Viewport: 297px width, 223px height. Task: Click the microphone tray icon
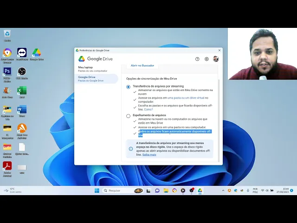pyautogui.click(x=248, y=190)
